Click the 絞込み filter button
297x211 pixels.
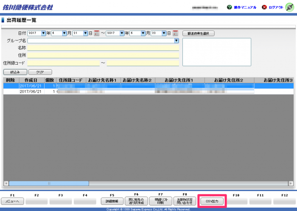(15, 72)
